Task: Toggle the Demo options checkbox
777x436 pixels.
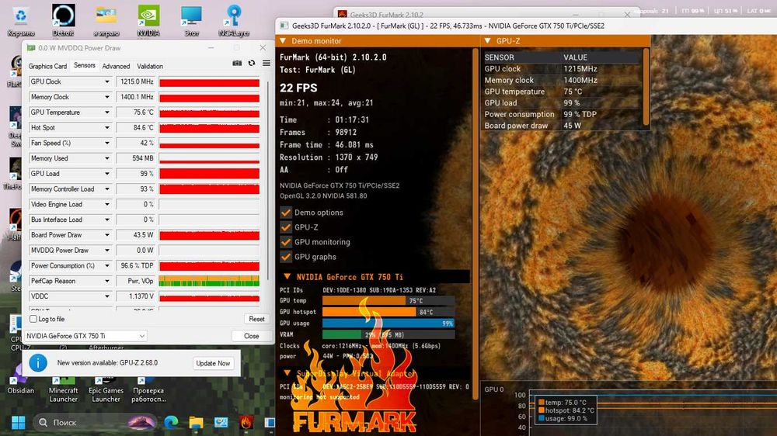Action: coord(286,213)
